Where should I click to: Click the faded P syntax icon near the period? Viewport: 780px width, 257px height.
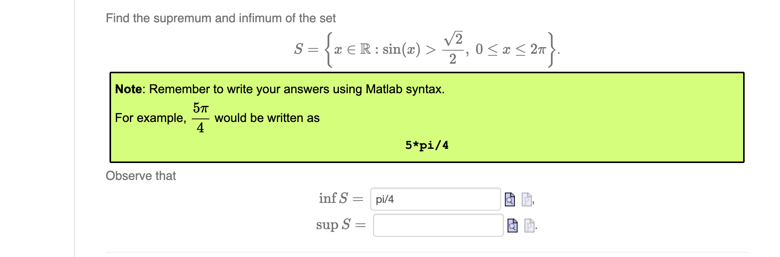click(530, 226)
